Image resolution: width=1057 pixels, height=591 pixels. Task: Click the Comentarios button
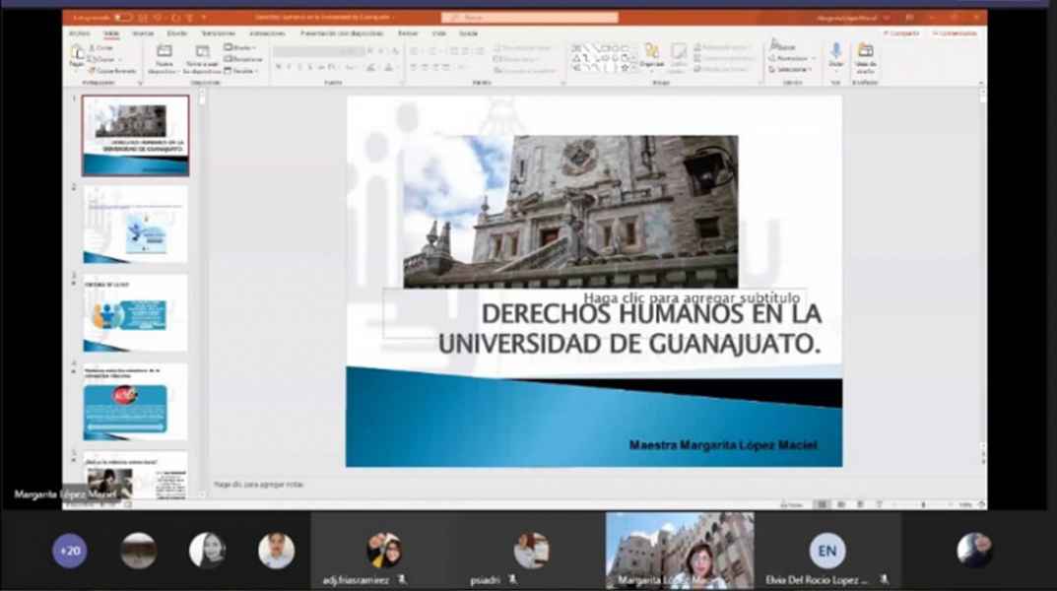point(955,33)
